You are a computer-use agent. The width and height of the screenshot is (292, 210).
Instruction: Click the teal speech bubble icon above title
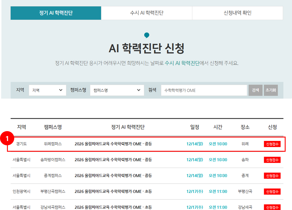click(x=147, y=35)
